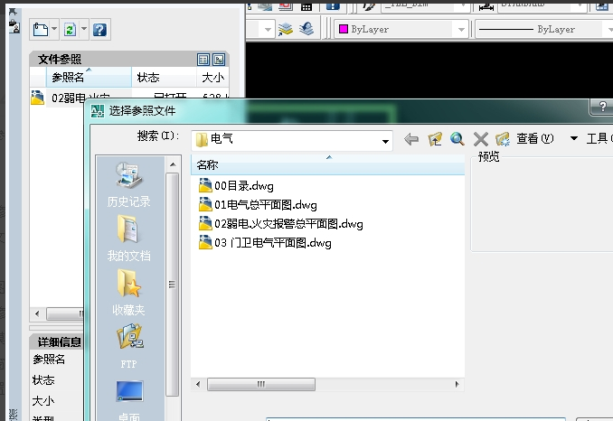This screenshot has width=613, height=421.
Task: Open the help icon in references palette
Action: tap(100, 29)
